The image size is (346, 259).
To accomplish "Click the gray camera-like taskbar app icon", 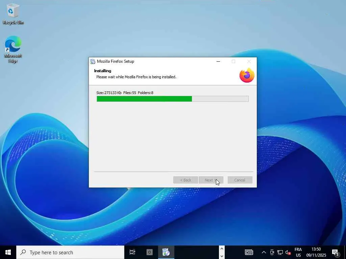I will tap(149, 252).
